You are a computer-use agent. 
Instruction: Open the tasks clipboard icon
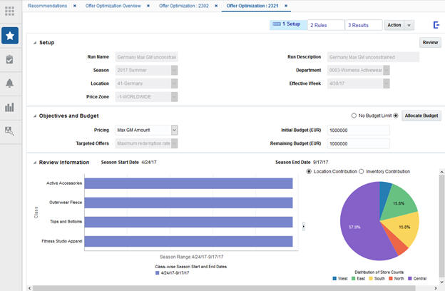tap(10, 59)
